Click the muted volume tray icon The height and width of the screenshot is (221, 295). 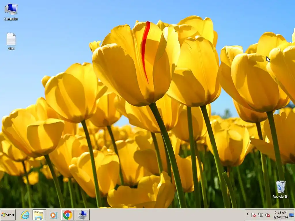(267, 215)
